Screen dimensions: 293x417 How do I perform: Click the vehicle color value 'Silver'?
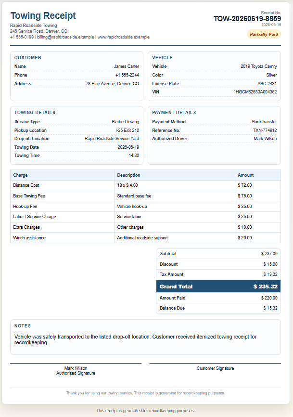click(x=271, y=75)
